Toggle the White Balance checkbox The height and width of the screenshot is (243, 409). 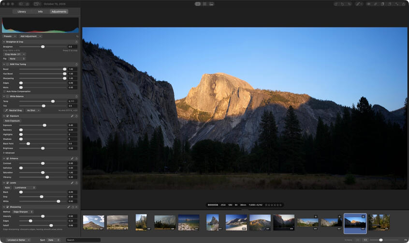click(x=8, y=96)
